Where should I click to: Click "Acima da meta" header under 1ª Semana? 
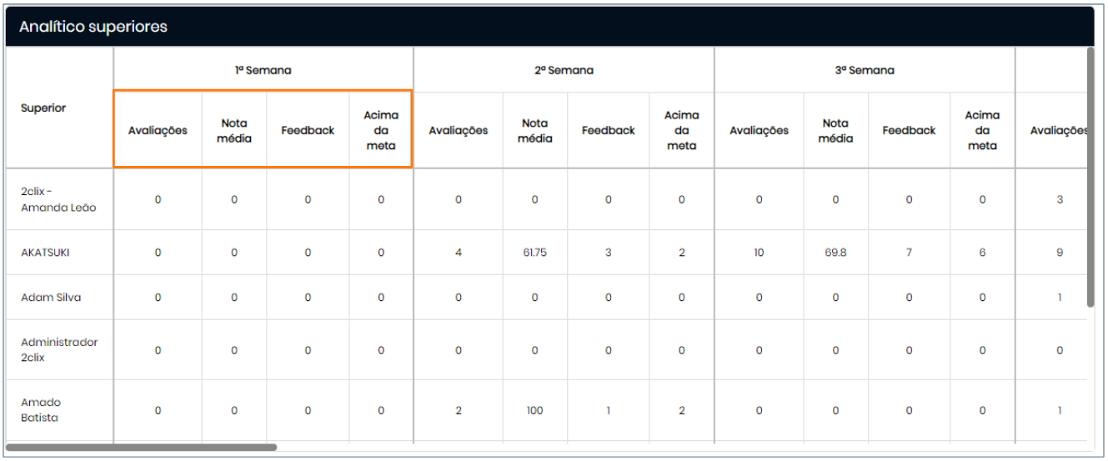tap(381, 131)
